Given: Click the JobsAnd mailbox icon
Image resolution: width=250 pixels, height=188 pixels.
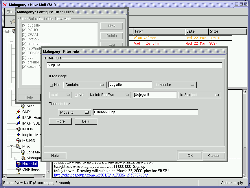Looking at the screenshot, I should click(23, 152).
